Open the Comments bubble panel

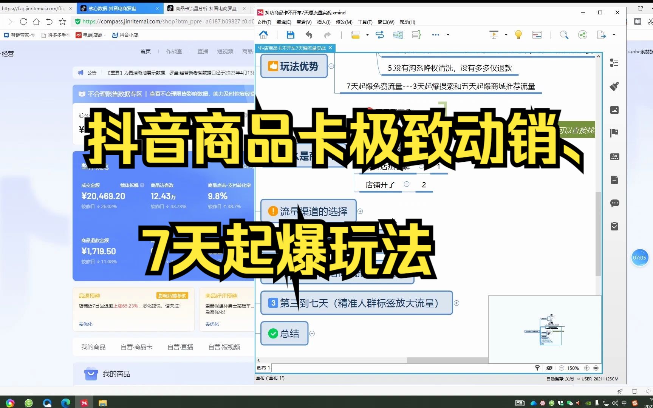click(614, 203)
